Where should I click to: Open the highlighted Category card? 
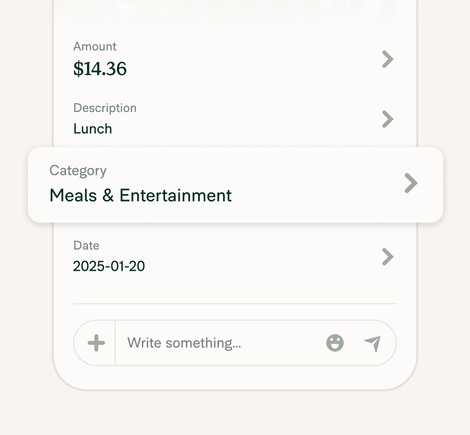[x=236, y=185]
